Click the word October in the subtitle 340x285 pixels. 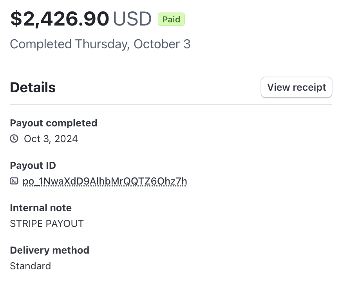155,44
